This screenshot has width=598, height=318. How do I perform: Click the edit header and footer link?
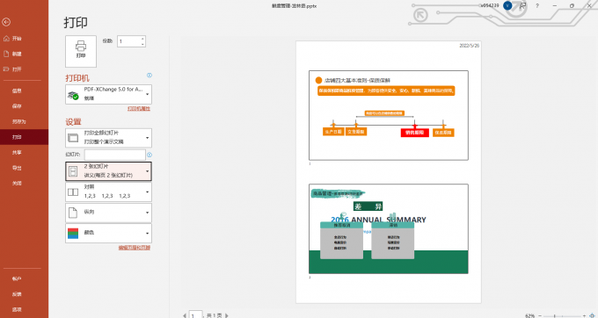pos(135,248)
